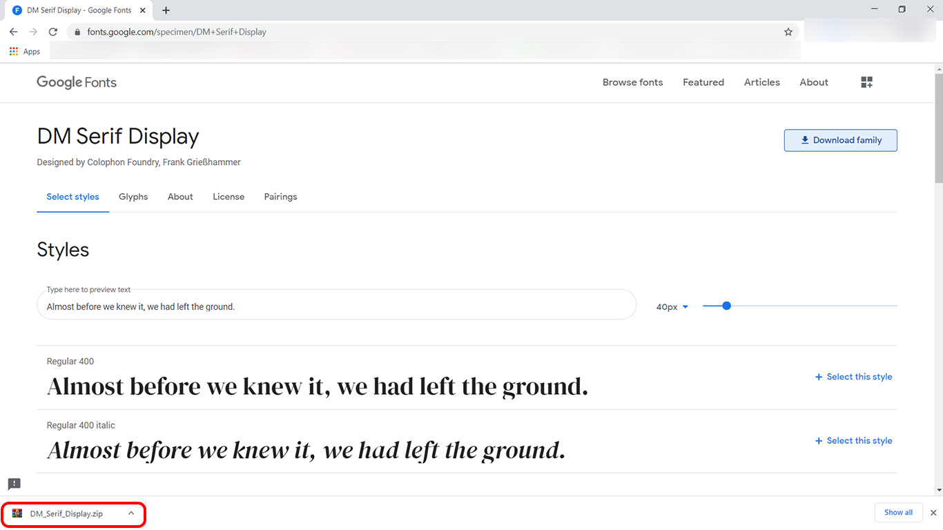Expand the DM_Serif_Display.zip download options chevron
Viewport: 943px width, 530px height.
click(131, 513)
